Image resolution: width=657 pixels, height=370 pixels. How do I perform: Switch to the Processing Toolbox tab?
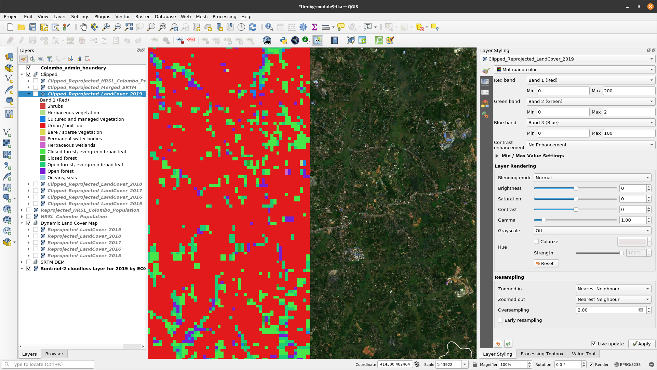(542, 354)
